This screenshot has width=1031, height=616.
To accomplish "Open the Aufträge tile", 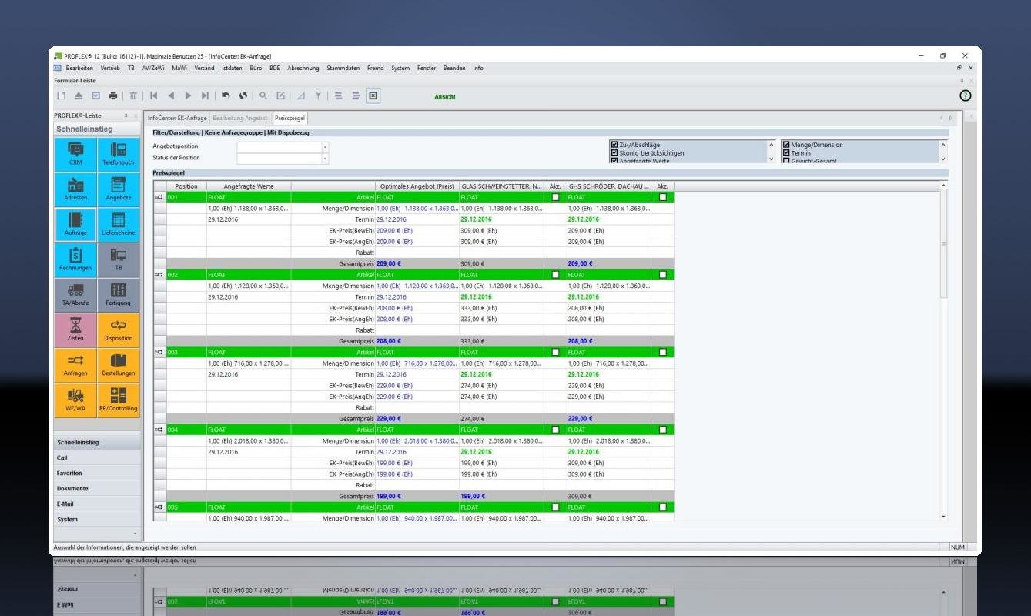I will [75, 225].
